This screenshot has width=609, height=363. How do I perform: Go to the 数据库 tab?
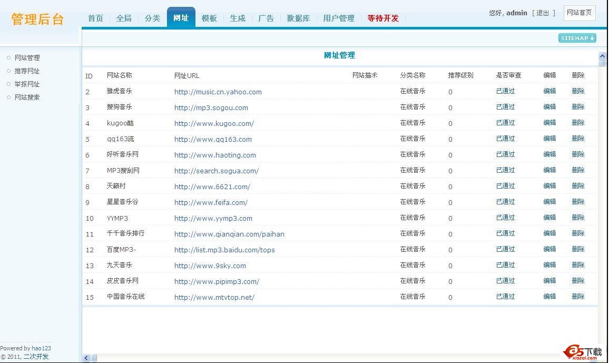[x=298, y=18]
